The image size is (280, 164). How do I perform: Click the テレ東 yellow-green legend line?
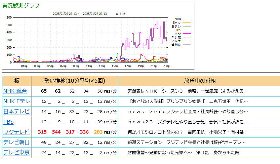(x=187, y=41)
